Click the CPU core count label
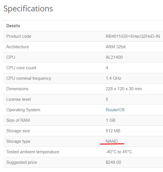The image size is (163, 172). click(x=21, y=68)
